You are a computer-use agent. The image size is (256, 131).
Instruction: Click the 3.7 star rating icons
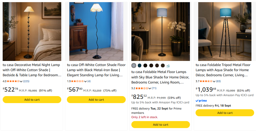(x=206, y=81)
